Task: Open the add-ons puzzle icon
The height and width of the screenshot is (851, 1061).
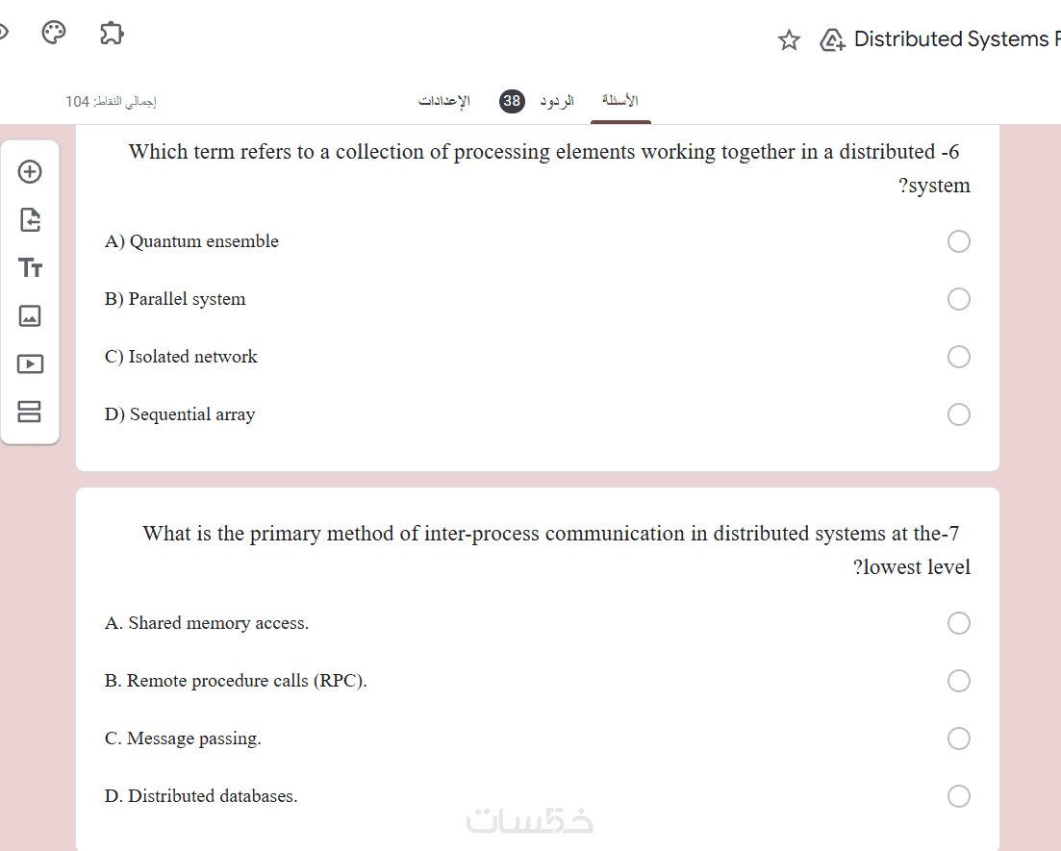Action: (112, 34)
